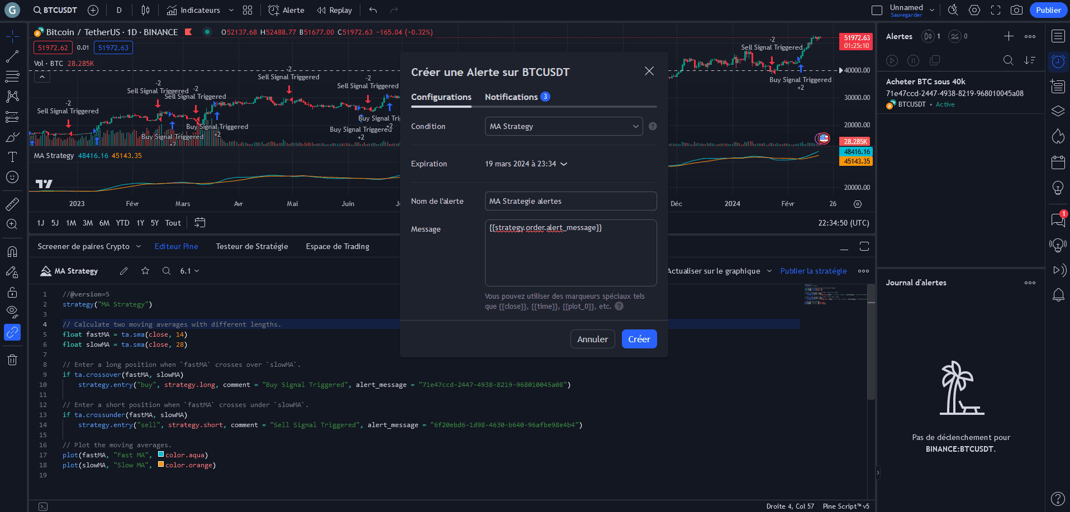Start bar Replay mode
1070x512 pixels.
[334, 10]
